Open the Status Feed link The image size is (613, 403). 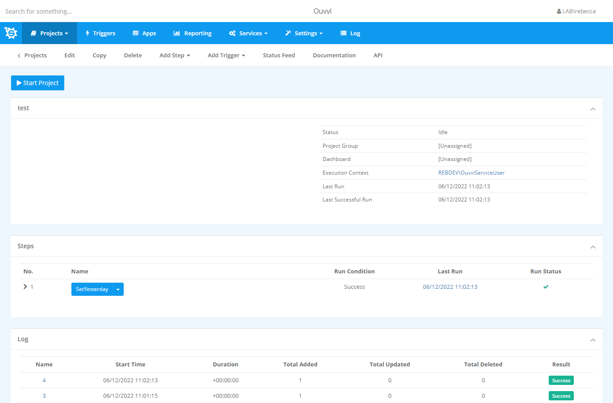[x=279, y=55]
